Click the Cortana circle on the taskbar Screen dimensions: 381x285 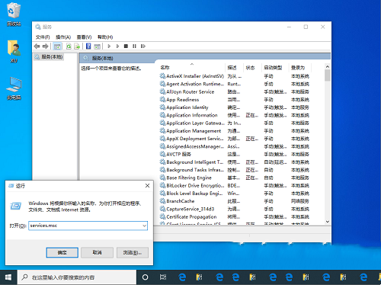click(145, 277)
